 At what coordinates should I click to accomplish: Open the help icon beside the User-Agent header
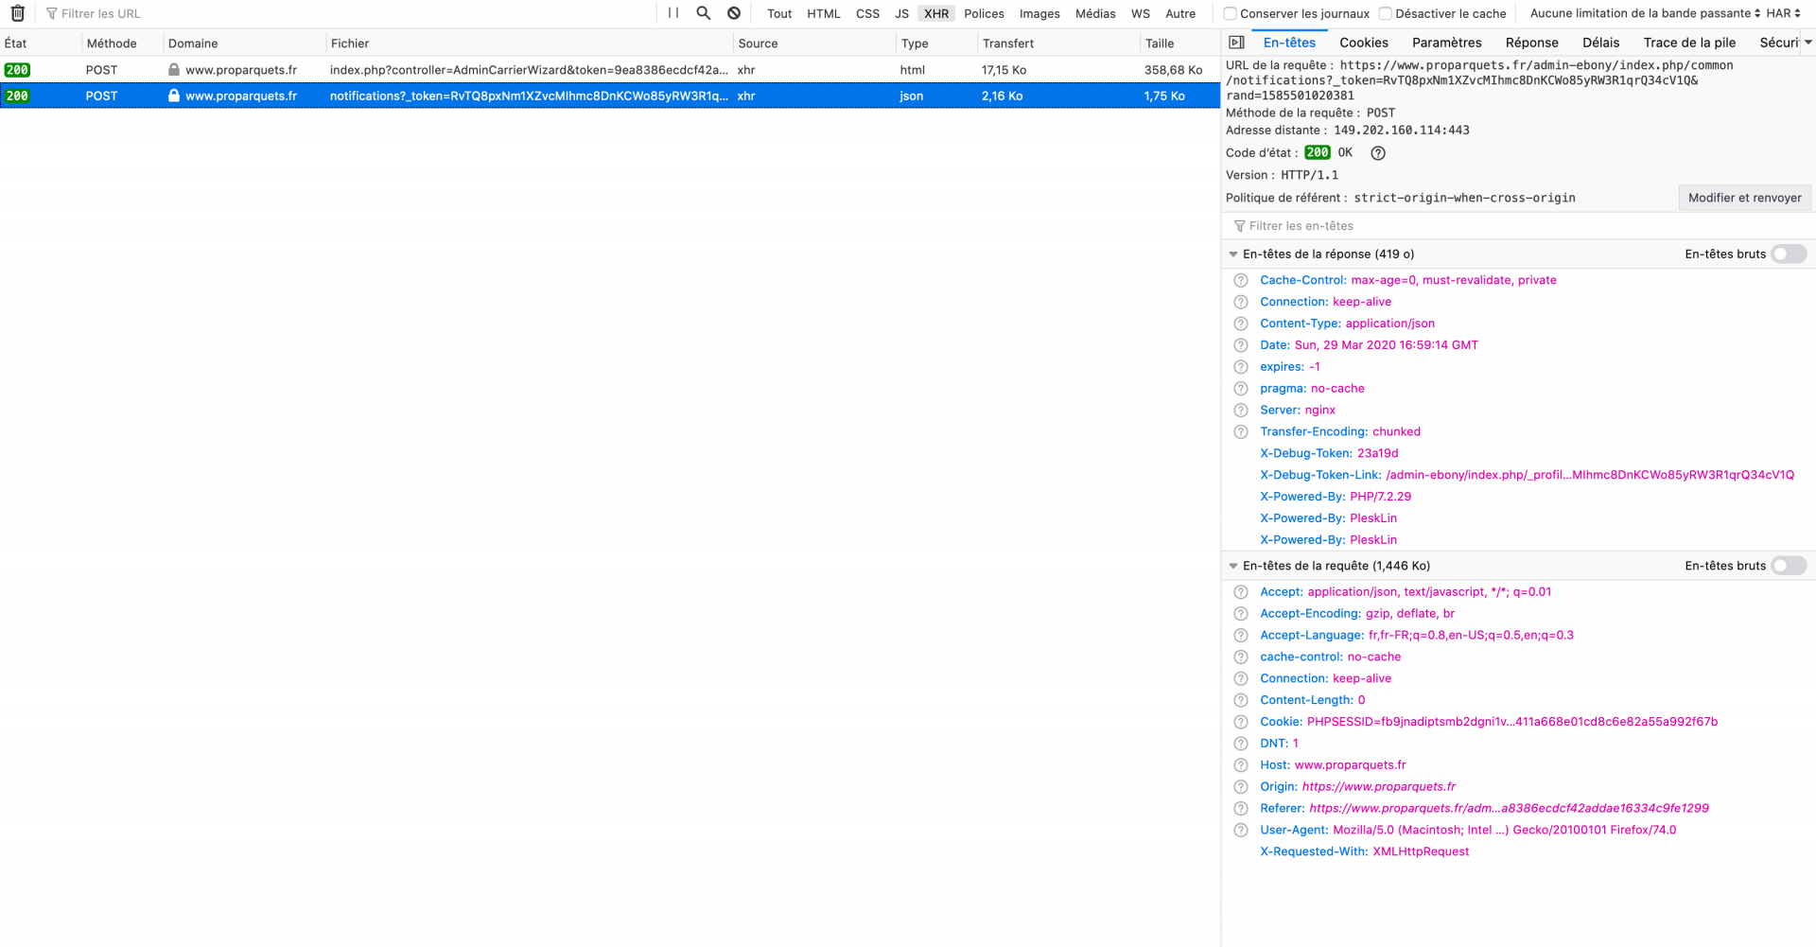tap(1241, 830)
